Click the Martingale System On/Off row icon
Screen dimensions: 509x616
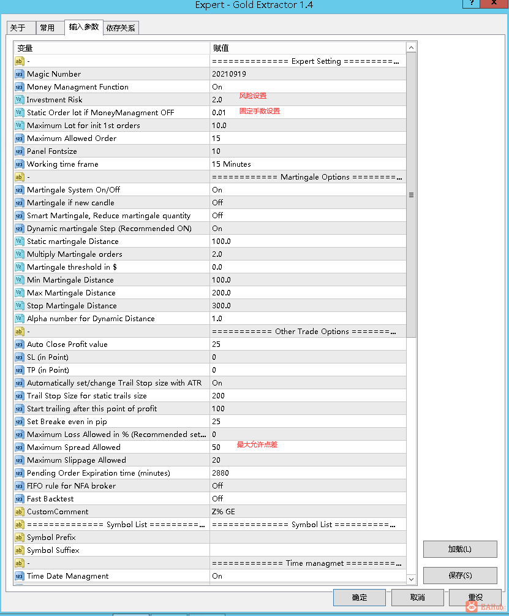pos(19,190)
